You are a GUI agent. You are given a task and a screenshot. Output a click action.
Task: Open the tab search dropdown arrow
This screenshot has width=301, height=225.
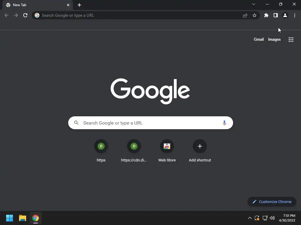[x=254, y=4]
